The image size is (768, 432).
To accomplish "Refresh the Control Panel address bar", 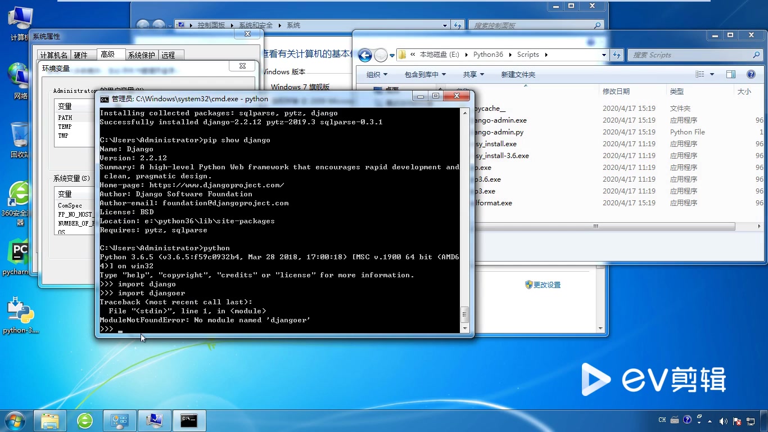I will [458, 25].
